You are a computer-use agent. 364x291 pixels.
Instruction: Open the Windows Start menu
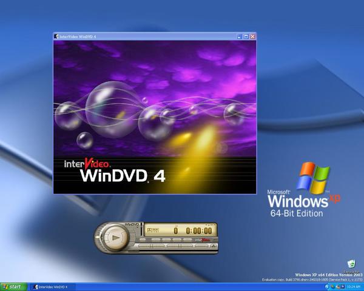13,287
